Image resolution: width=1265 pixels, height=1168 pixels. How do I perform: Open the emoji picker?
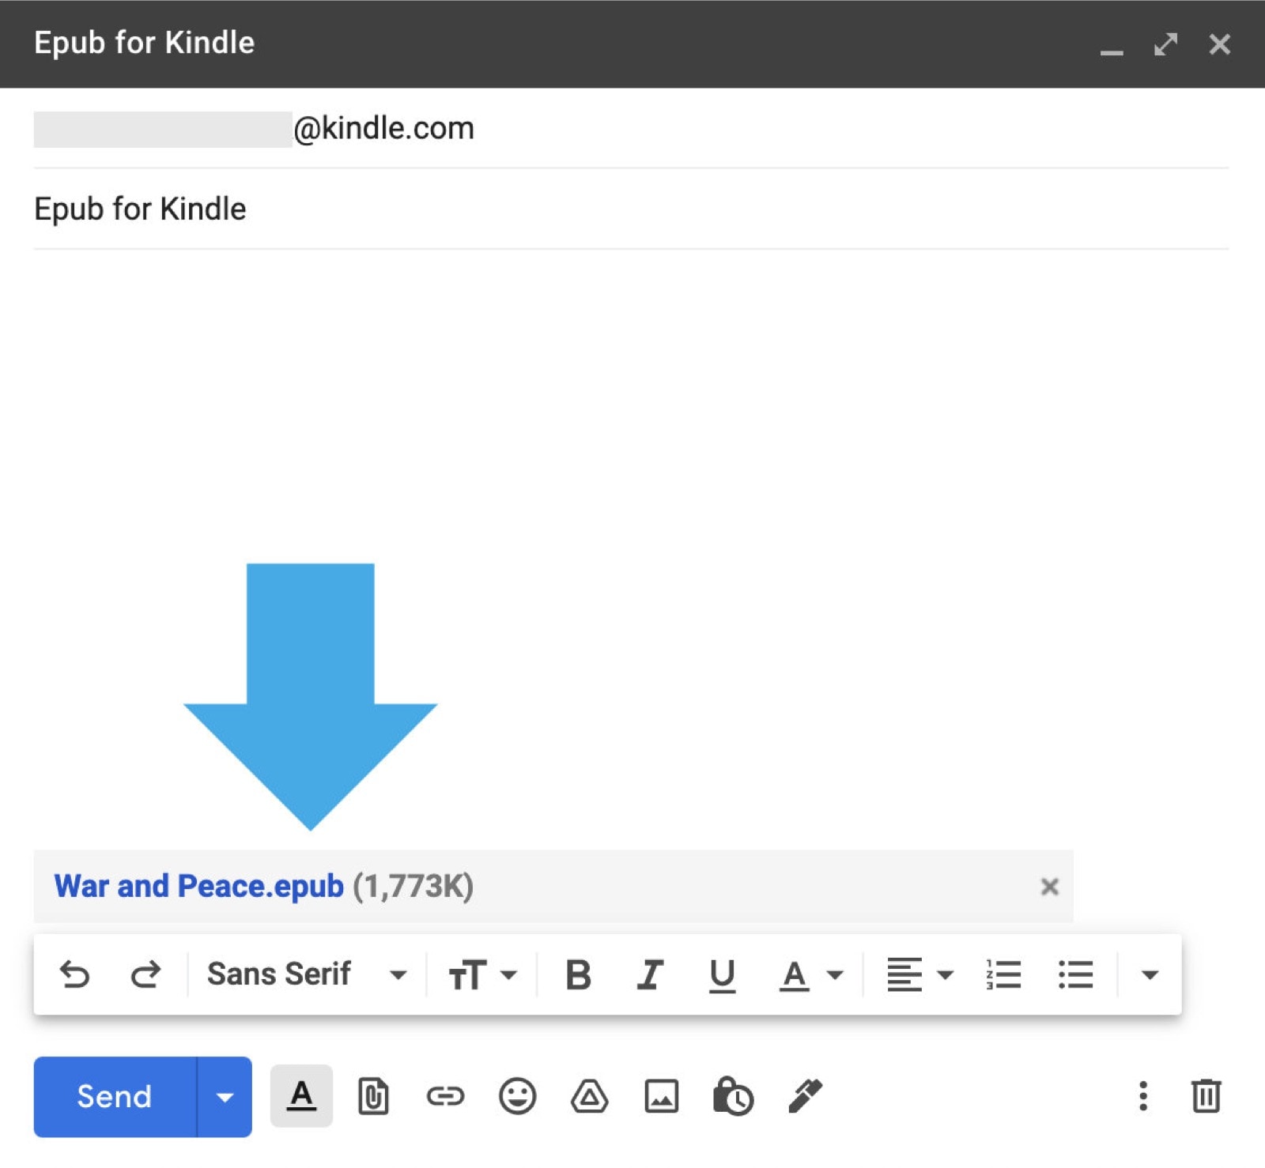[518, 1096]
